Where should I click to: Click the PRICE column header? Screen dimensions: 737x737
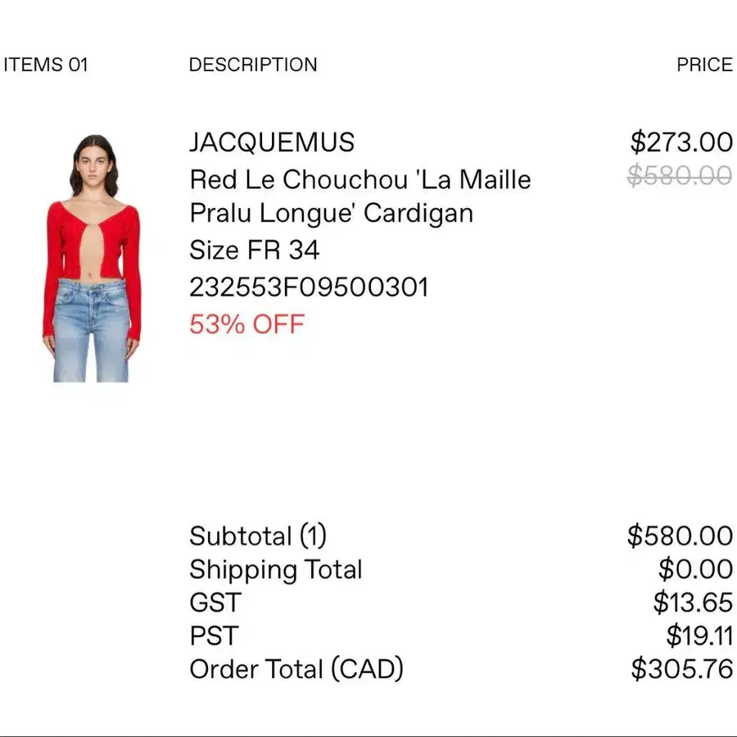coord(704,65)
